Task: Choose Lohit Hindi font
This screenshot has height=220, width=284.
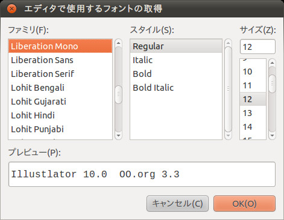Action: [x=60, y=115]
